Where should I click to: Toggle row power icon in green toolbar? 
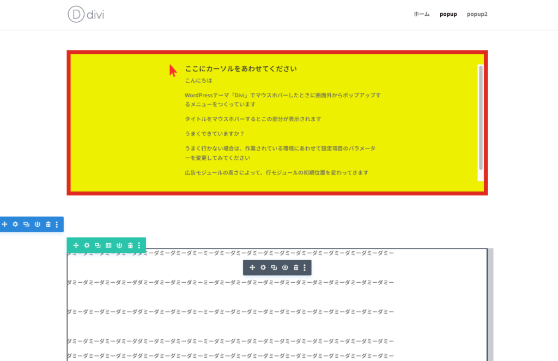[119, 245]
